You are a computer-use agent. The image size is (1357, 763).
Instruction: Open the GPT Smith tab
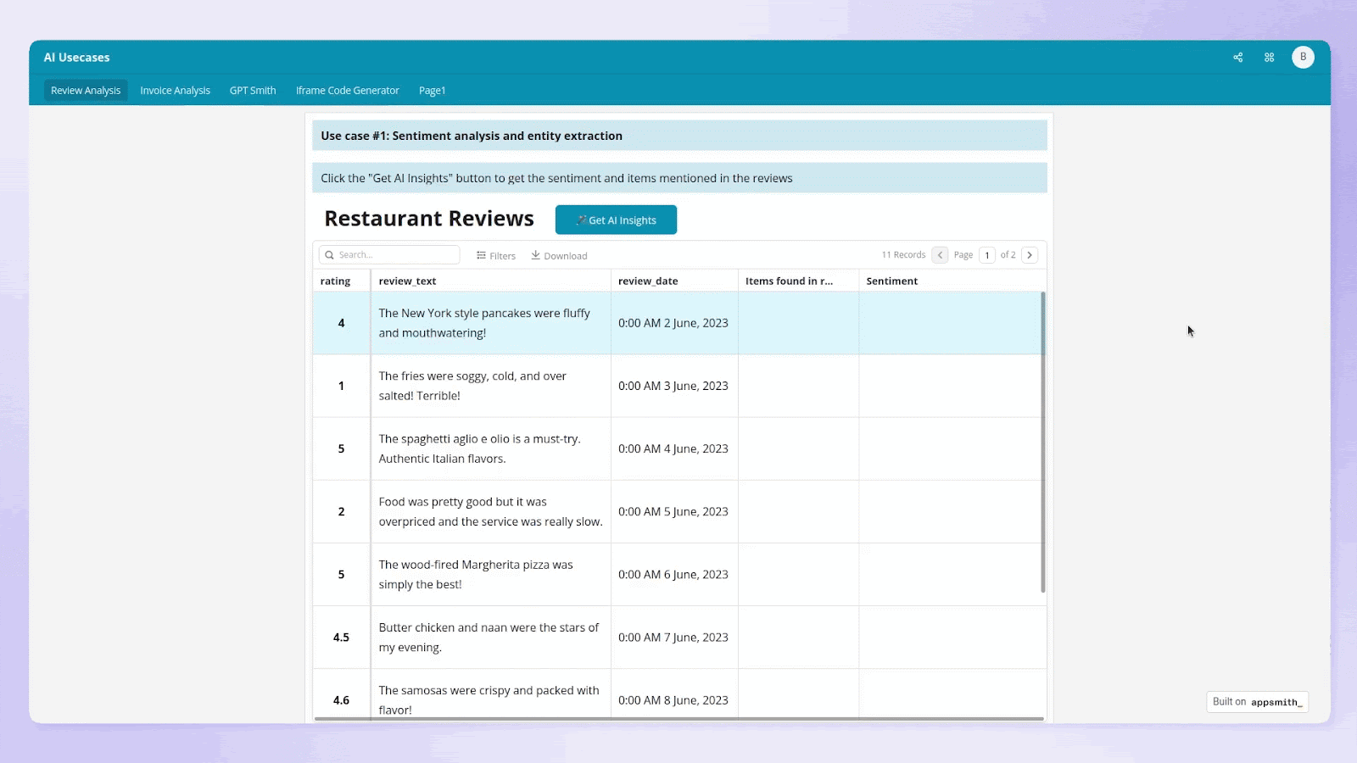[252, 90]
